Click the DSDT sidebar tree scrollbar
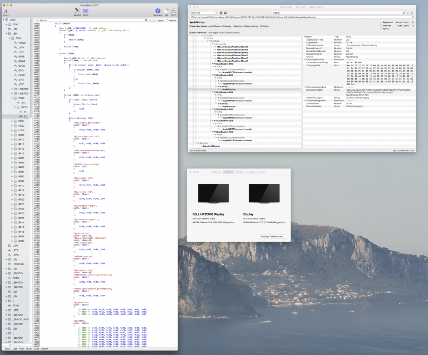This screenshot has height=355, width=428. point(31,68)
